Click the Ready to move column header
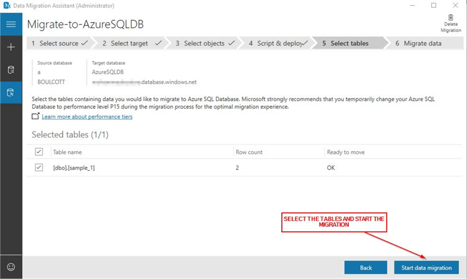This screenshot has height=279, width=467. [346, 152]
